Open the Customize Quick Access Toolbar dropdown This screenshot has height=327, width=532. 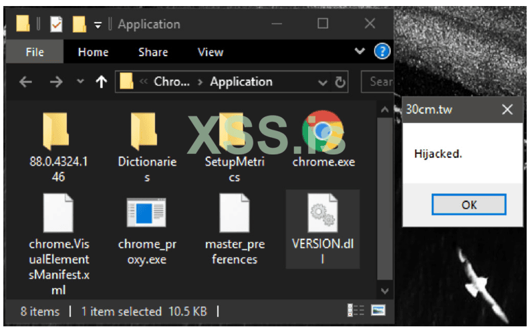pyautogui.click(x=98, y=25)
